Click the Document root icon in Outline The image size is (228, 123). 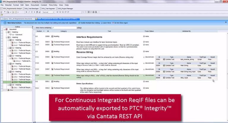click(x=7, y=29)
